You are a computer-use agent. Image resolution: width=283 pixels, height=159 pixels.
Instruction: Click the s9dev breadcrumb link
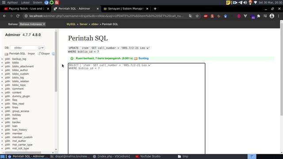click(x=95, y=24)
